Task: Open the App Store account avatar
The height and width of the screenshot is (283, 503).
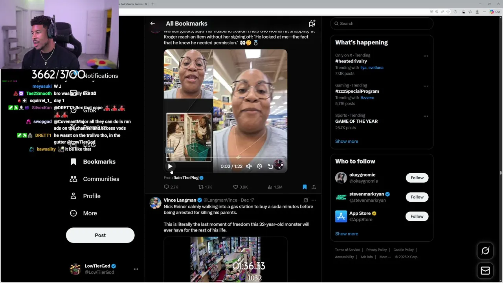Action: pyautogui.click(x=341, y=216)
